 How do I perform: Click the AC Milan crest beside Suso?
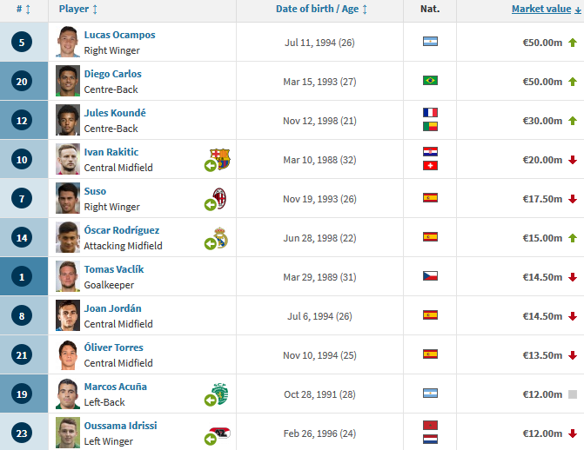pyautogui.click(x=219, y=198)
